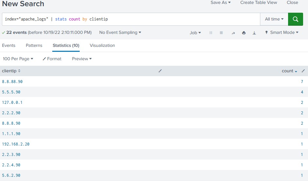
Task: Switch to the Events tab
Action: tap(8, 46)
